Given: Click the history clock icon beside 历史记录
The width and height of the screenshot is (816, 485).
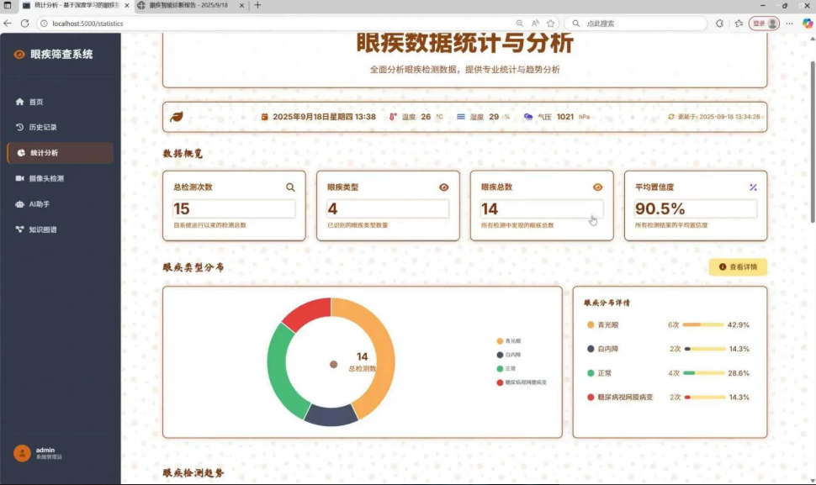Looking at the screenshot, I should click(20, 128).
